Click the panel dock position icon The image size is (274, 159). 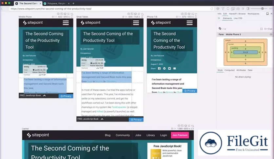point(267,14)
